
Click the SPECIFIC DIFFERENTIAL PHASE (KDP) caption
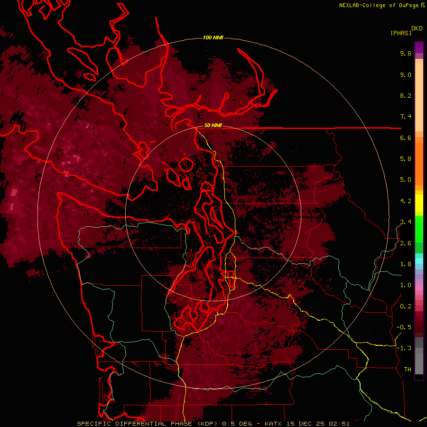click(x=147, y=424)
